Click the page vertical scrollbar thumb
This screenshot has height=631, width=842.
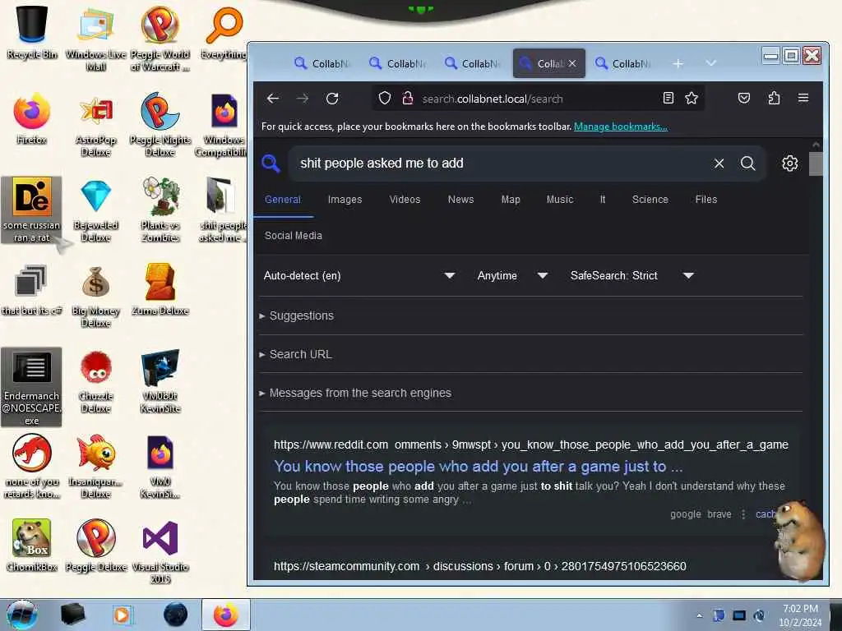(817, 164)
